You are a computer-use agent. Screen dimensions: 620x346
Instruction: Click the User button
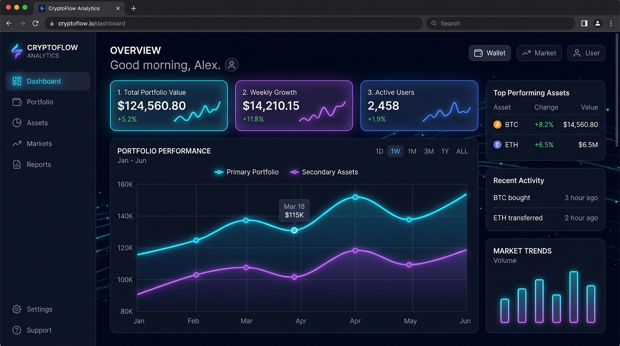tap(586, 53)
